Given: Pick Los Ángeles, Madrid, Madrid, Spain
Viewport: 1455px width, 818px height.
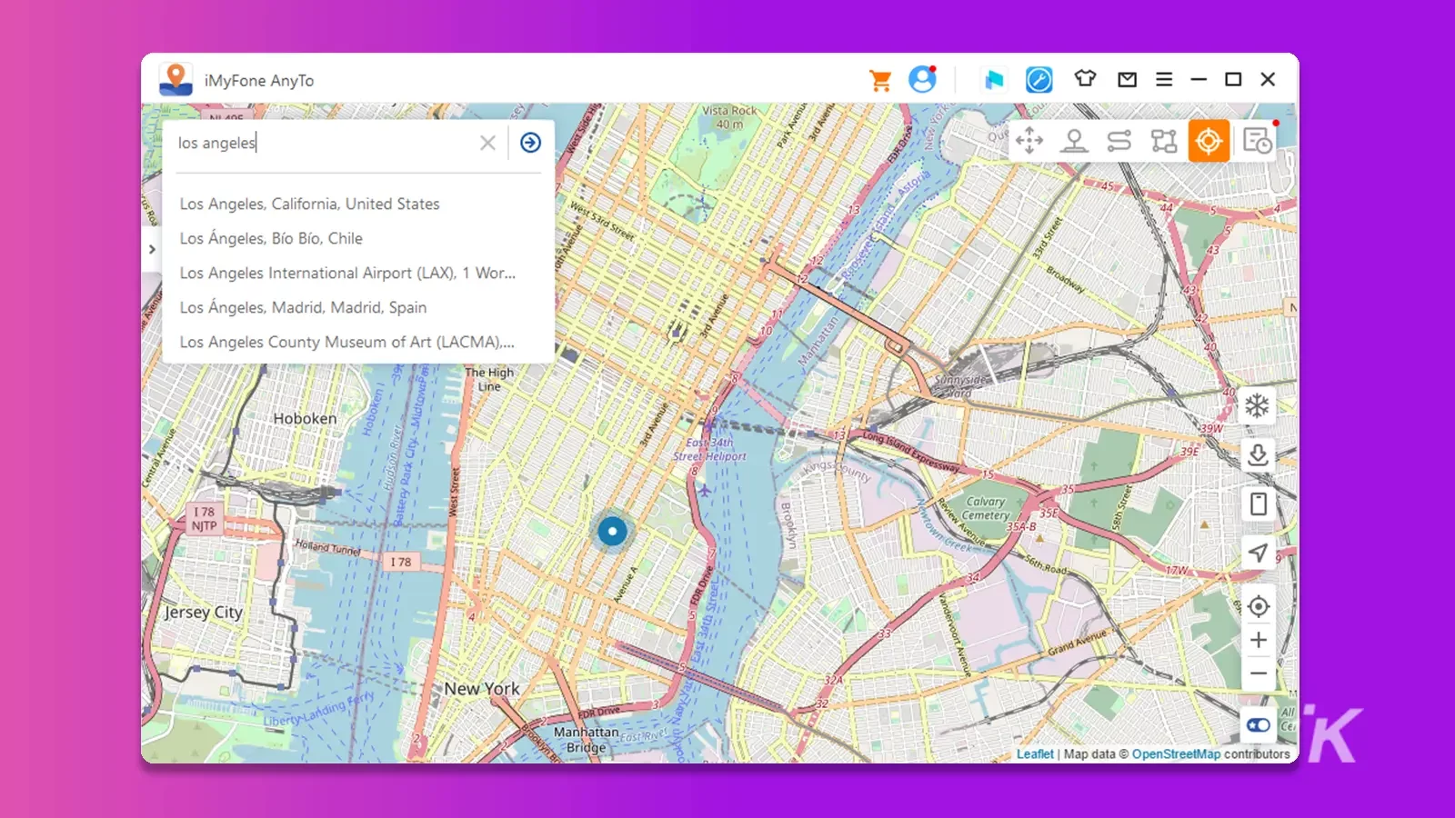Looking at the screenshot, I should tap(303, 307).
